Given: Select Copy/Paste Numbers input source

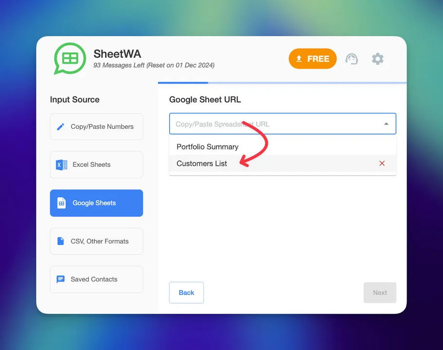Looking at the screenshot, I should tap(96, 126).
